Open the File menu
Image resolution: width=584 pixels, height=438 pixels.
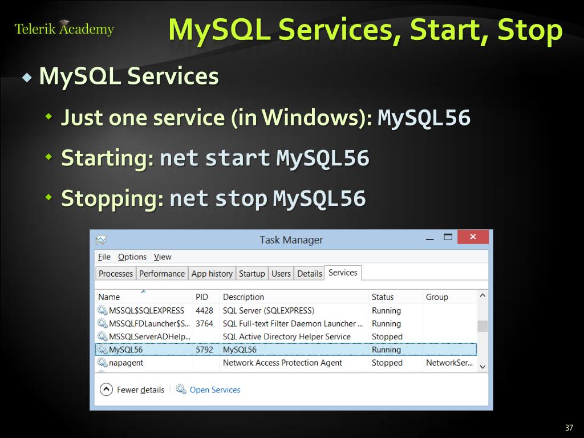coord(104,257)
